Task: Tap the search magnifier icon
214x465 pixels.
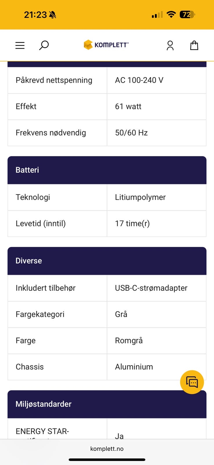Action: tap(44, 45)
